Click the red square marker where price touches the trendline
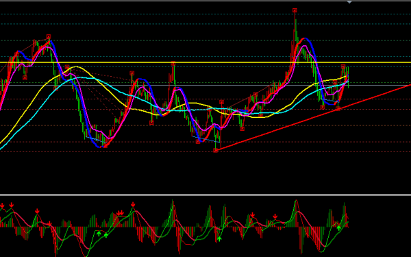 338,108
